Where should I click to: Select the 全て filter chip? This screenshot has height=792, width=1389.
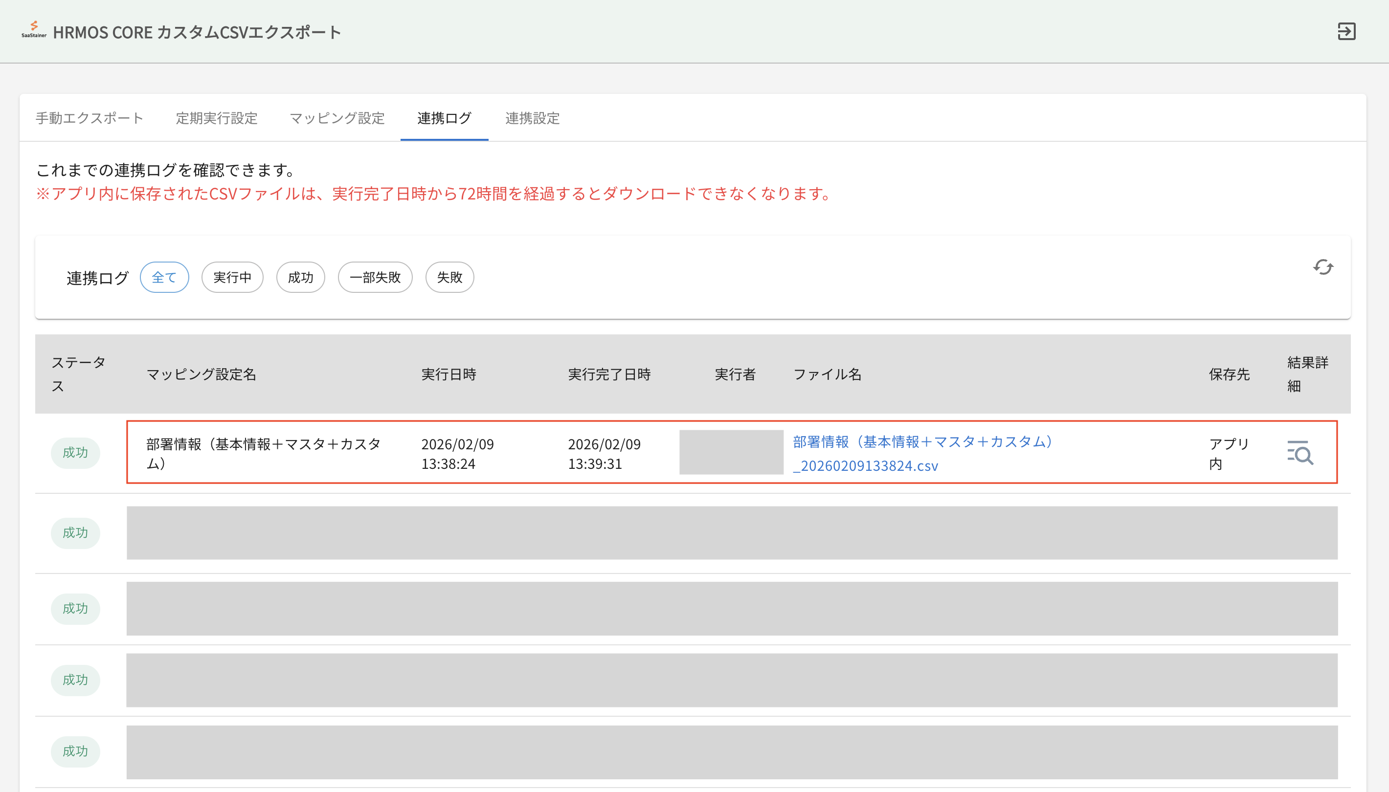(x=164, y=277)
